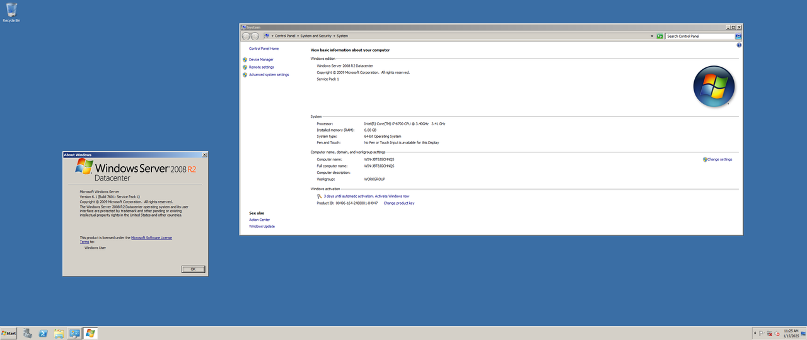Click the Processor value Intel Core i7-6700

405,123
